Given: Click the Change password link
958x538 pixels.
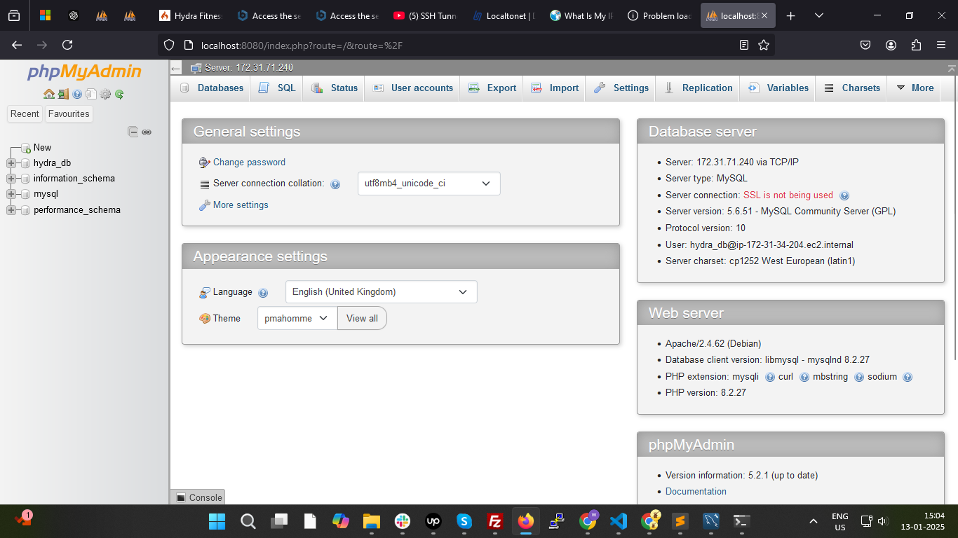Looking at the screenshot, I should [x=249, y=163].
